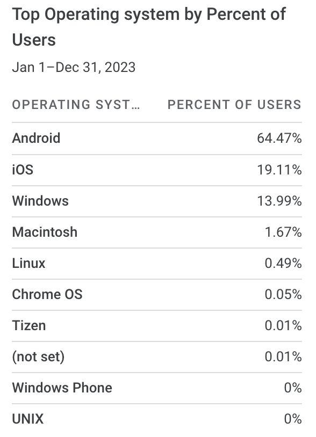Select the UNIX row label

27,419
